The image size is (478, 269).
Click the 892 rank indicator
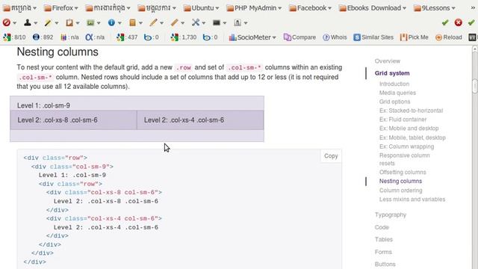coord(43,37)
